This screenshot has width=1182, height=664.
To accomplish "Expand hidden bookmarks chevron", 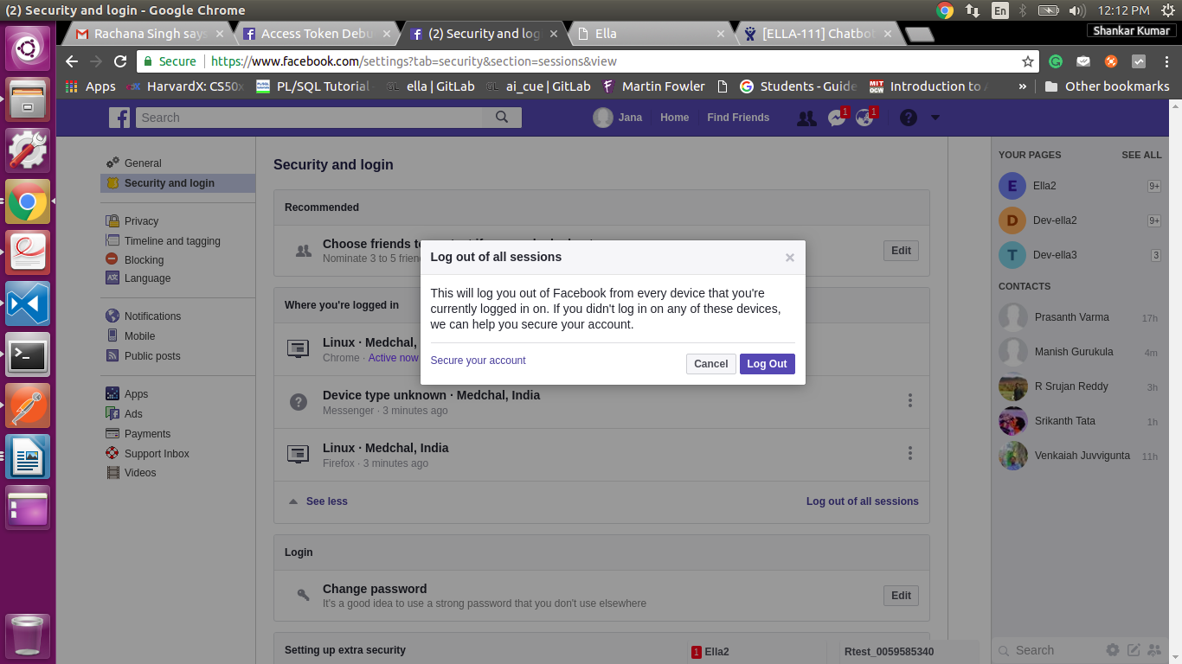I will [1023, 86].
